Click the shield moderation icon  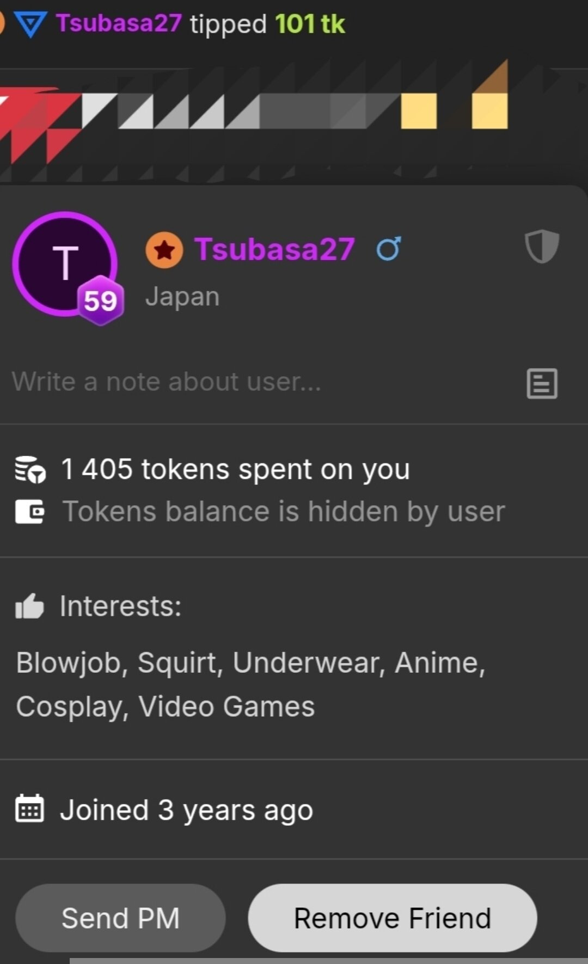tap(542, 247)
